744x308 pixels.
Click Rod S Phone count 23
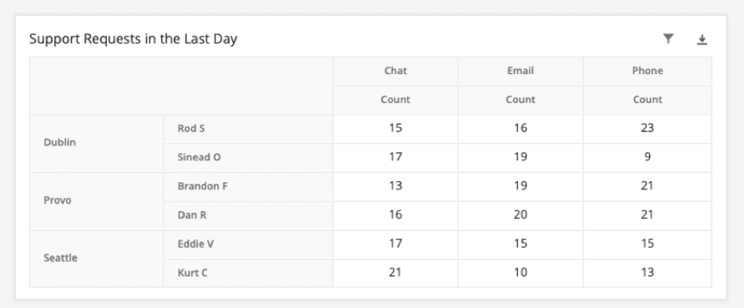pyautogui.click(x=647, y=128)
